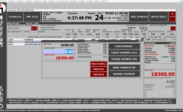Choose CHEQUE PAYMENT (F8)
183x112 pixels.
(124, 59)
